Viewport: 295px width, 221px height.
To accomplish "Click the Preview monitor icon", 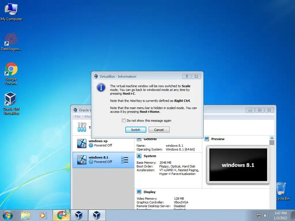I will [207, 139].
